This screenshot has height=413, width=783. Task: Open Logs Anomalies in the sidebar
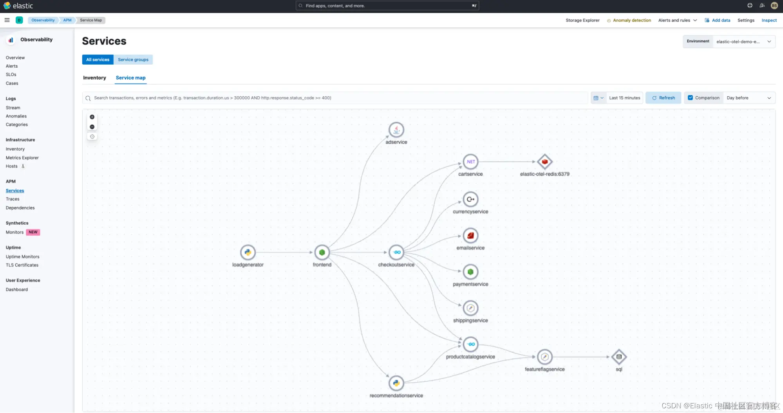click(x=16, y=116)
